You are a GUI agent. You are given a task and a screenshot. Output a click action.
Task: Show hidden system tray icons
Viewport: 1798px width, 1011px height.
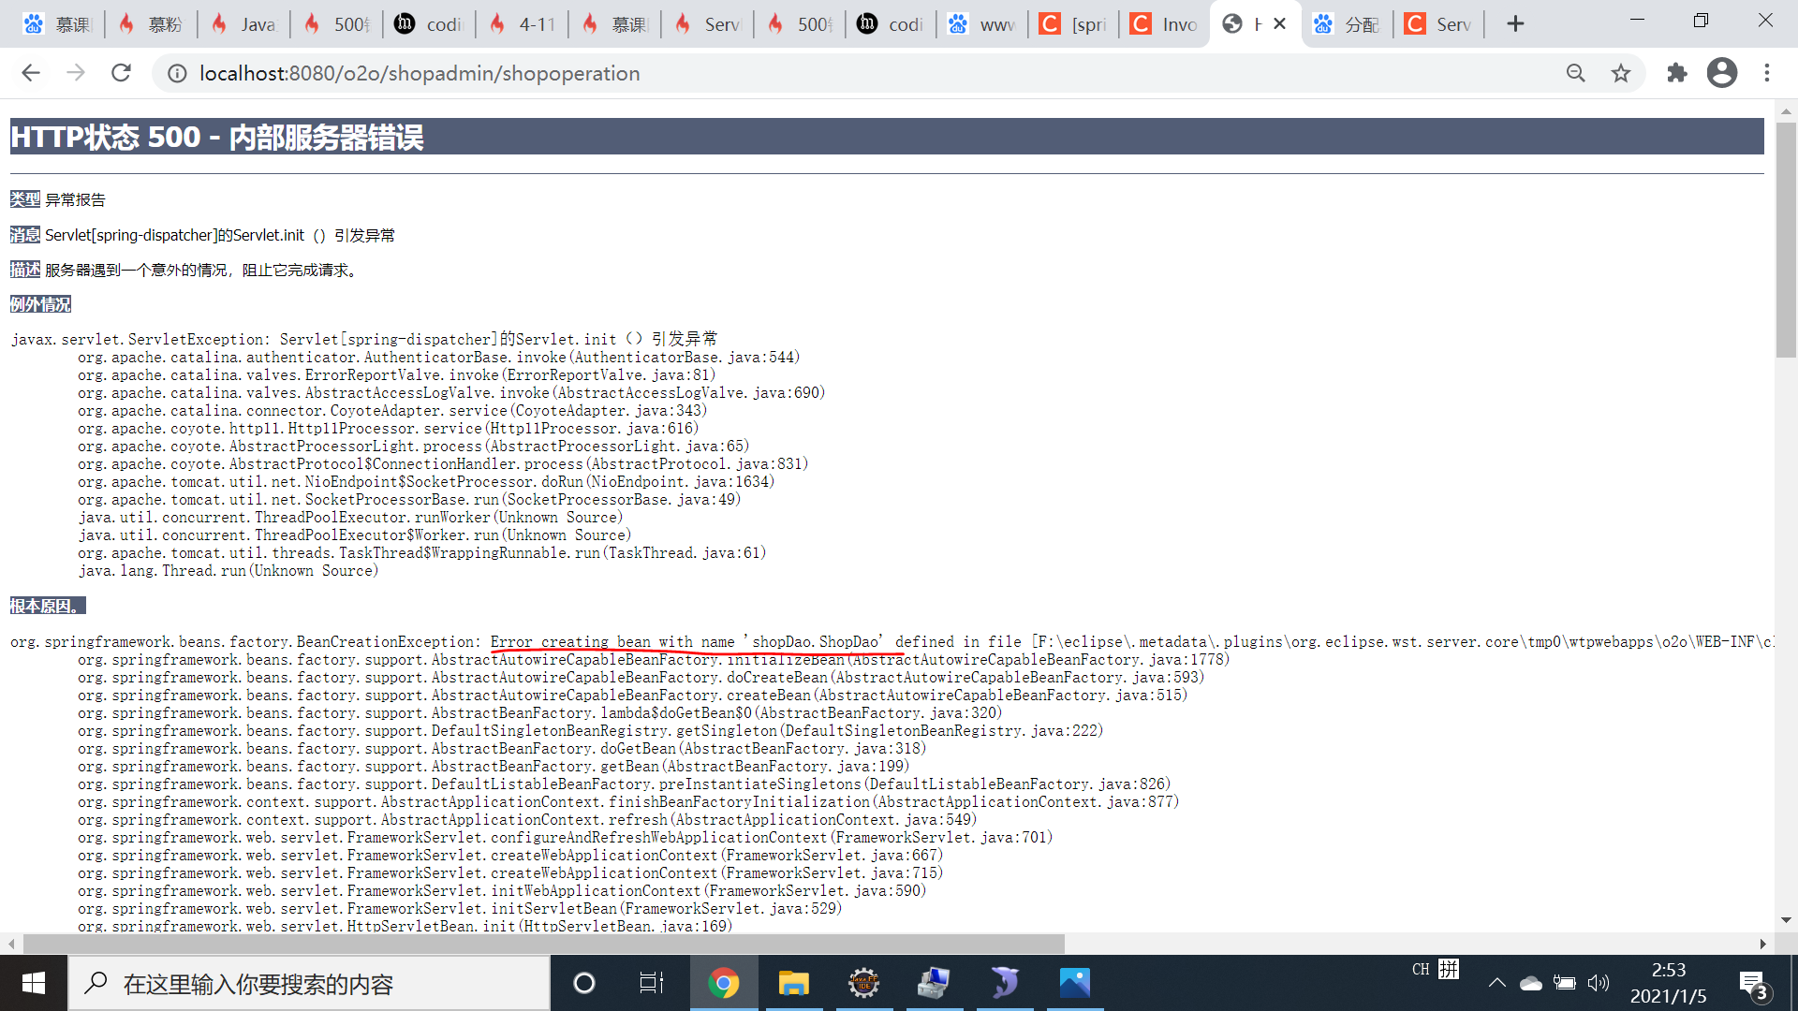coord(1496,983)
